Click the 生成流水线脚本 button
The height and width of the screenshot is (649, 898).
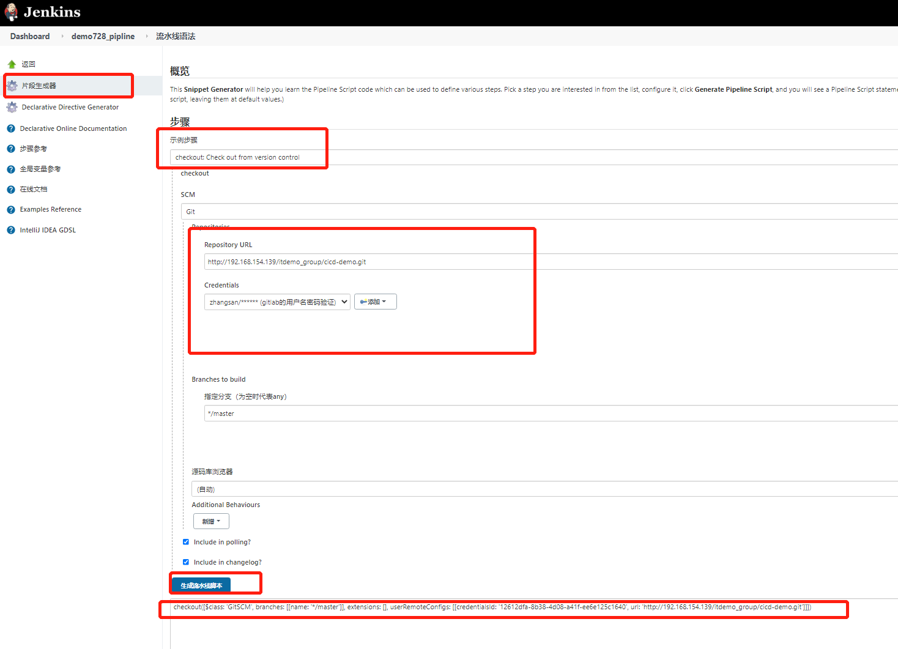click(201, 585)
